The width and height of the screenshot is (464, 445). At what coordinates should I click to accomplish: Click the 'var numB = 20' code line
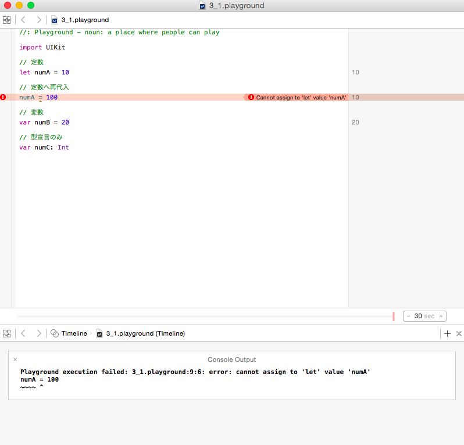click(x=44, y=122)
